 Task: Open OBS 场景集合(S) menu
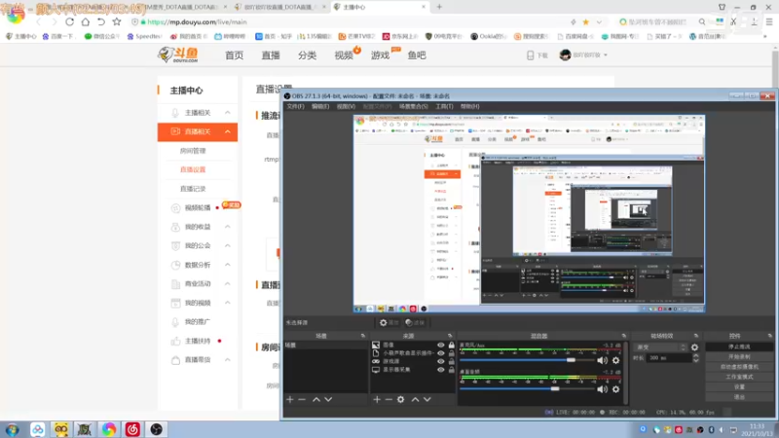coord(413,106)
